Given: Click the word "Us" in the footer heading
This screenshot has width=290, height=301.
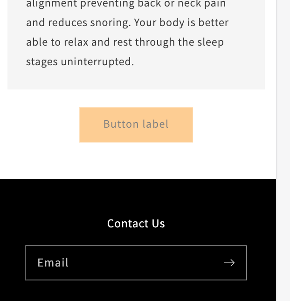Looking at the screenshot, I should pos(159,224).
